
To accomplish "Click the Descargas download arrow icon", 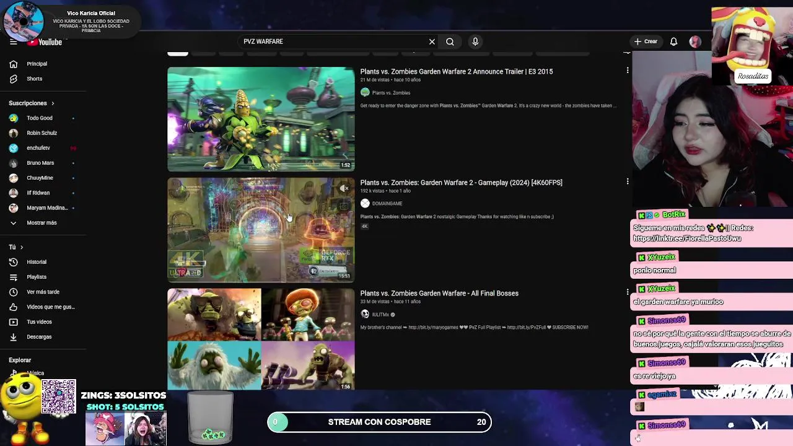I will pos(13,337).
